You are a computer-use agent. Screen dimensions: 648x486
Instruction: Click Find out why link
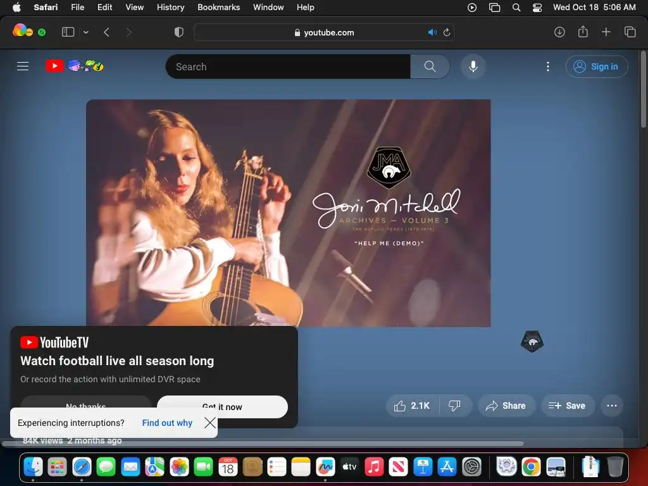pyautogui.click(x=167, y=423)
